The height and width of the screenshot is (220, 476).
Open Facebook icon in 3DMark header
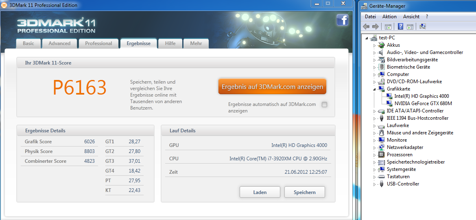pyautogui.click(x=342, y=20)
